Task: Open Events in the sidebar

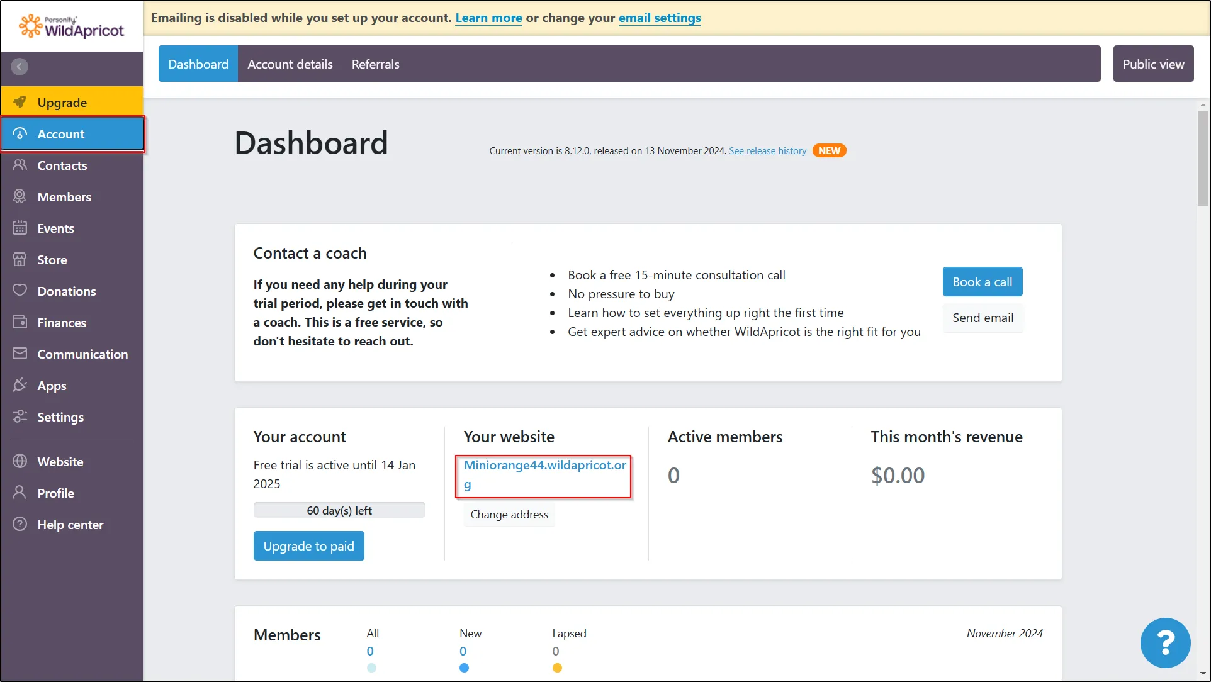Action: (56, 228)
